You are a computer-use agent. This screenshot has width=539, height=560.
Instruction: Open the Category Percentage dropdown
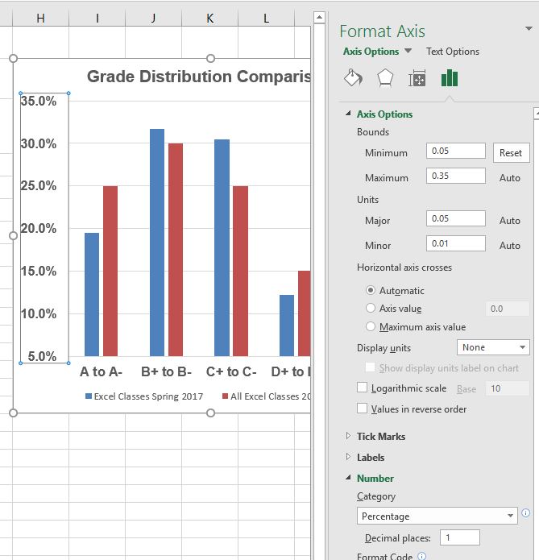click(437, 516)
